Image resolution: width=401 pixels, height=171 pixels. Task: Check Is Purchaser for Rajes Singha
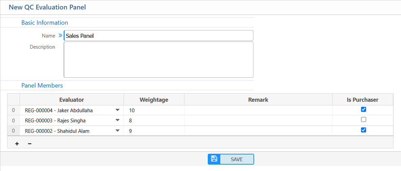tap(363, 120)
